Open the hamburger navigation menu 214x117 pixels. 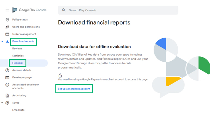[7, 10]
